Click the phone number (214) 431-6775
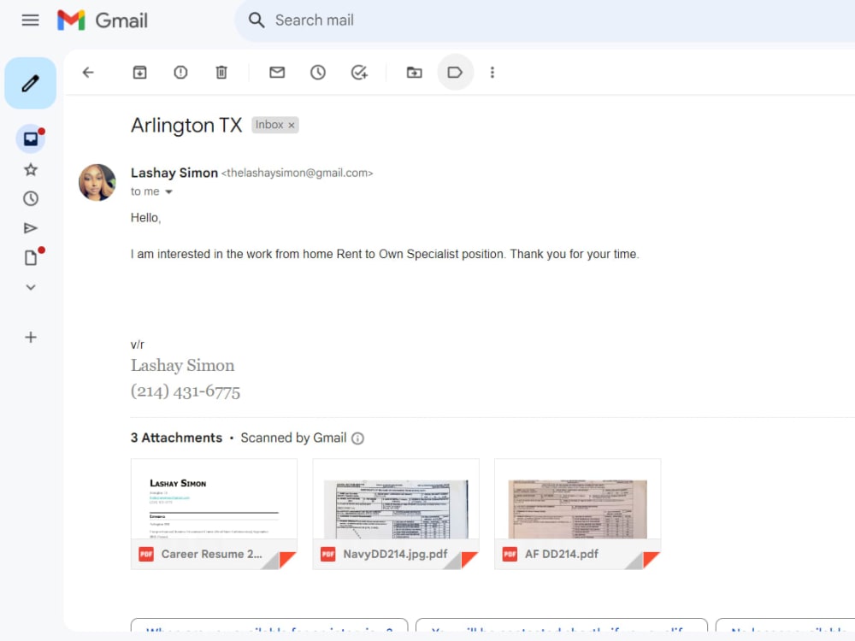The width and height of the screenshot is (855, 641). (x=186, y=391)
